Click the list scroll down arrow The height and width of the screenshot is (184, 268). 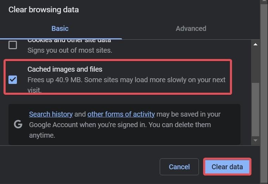(x=255, y=140)
